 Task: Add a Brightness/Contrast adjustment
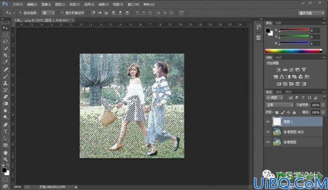point(278,70)
